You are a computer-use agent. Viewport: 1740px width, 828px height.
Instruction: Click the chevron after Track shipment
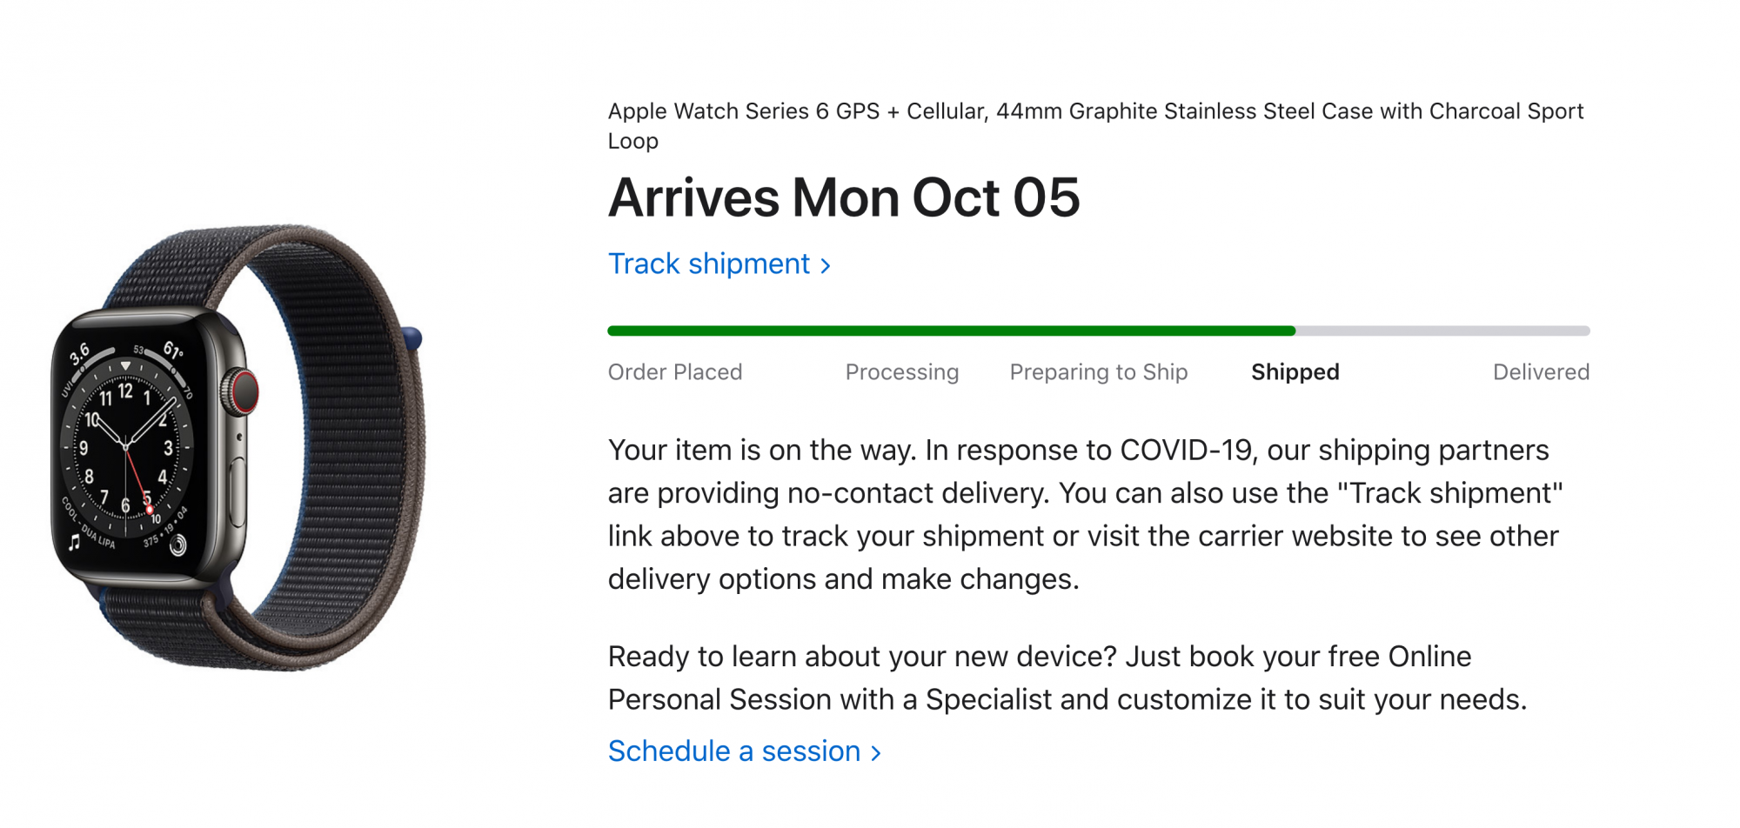[825, 265]
